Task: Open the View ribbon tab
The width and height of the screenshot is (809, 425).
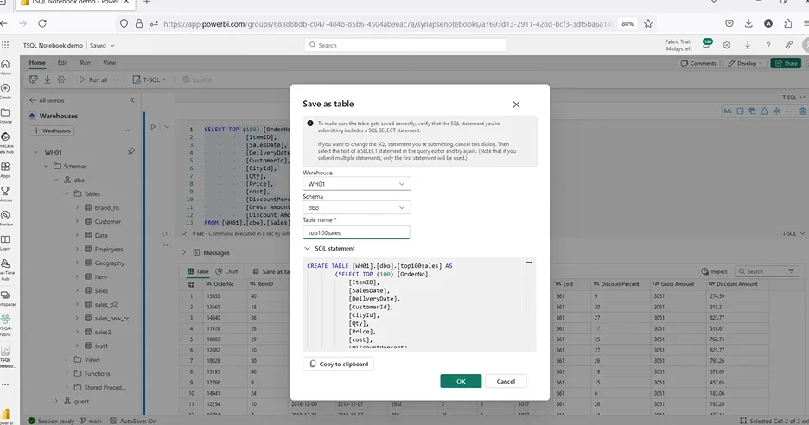Action: pos(110,62)
